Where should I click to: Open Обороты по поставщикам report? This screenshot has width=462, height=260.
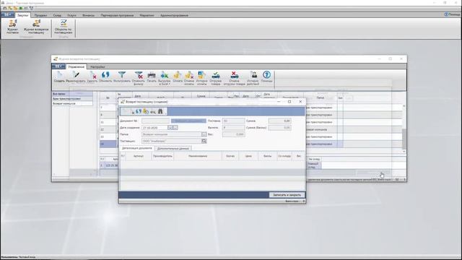tap(64, 27)
